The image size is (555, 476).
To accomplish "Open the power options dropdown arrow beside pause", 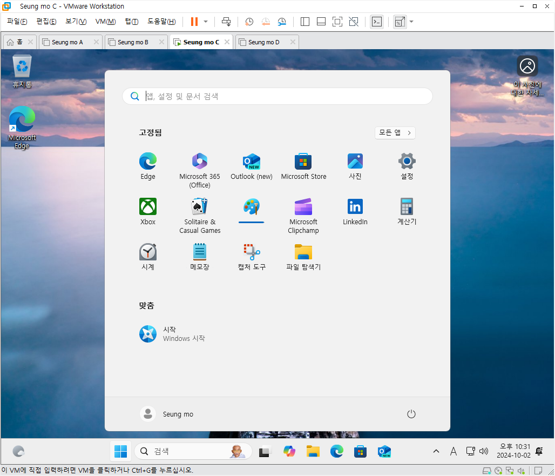I will tap(206, 22).
